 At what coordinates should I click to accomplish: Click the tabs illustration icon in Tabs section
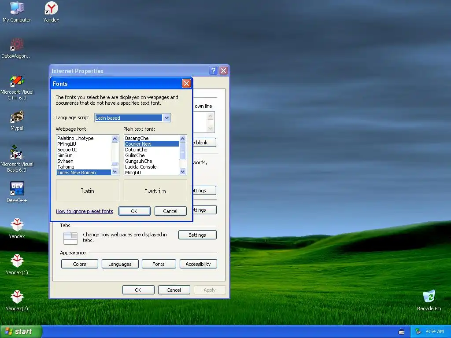[70, 238]
